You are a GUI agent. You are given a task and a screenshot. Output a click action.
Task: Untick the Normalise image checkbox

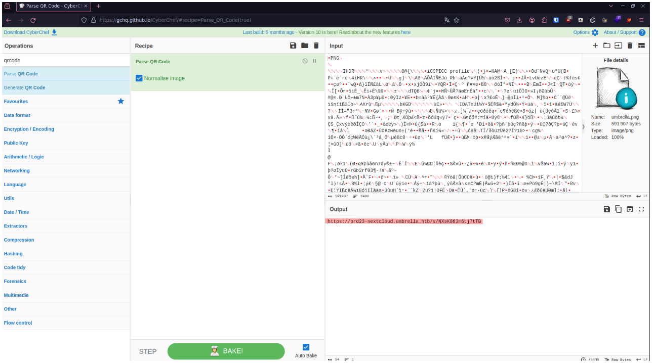point(139,78)
